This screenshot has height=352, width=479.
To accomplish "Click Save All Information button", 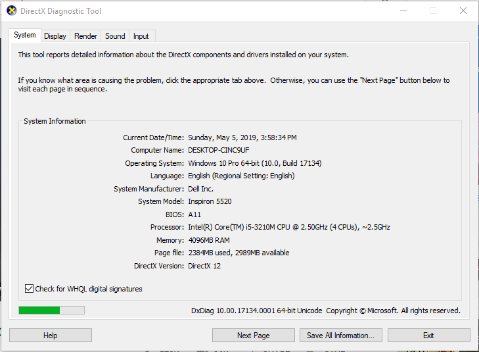I will pyautogui.click(x=340, y=336).
